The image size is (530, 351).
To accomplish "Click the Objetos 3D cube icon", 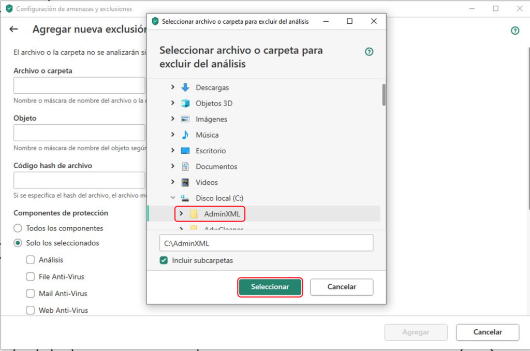I will click(x=185, y=104).
